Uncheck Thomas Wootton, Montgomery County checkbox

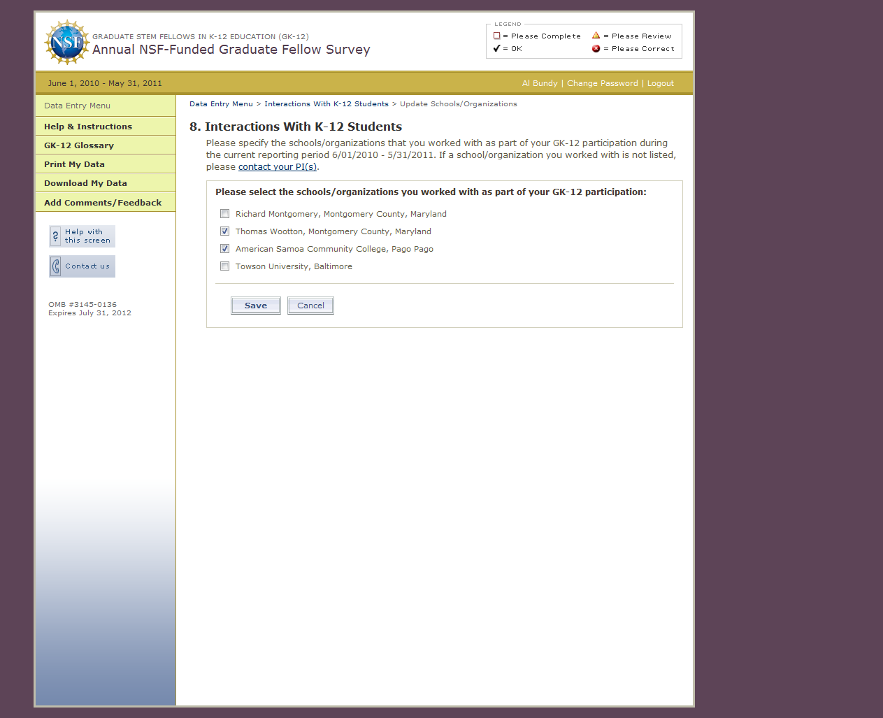[x=224, y=231]
